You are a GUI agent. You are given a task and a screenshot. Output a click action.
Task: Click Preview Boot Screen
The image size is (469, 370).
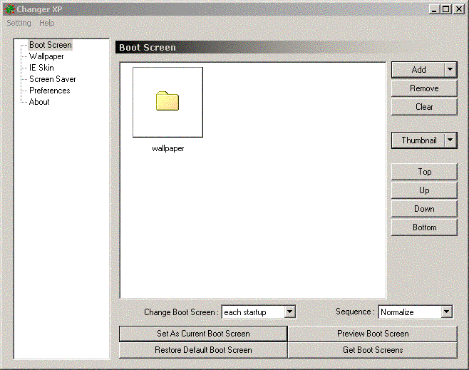(373, 334)
